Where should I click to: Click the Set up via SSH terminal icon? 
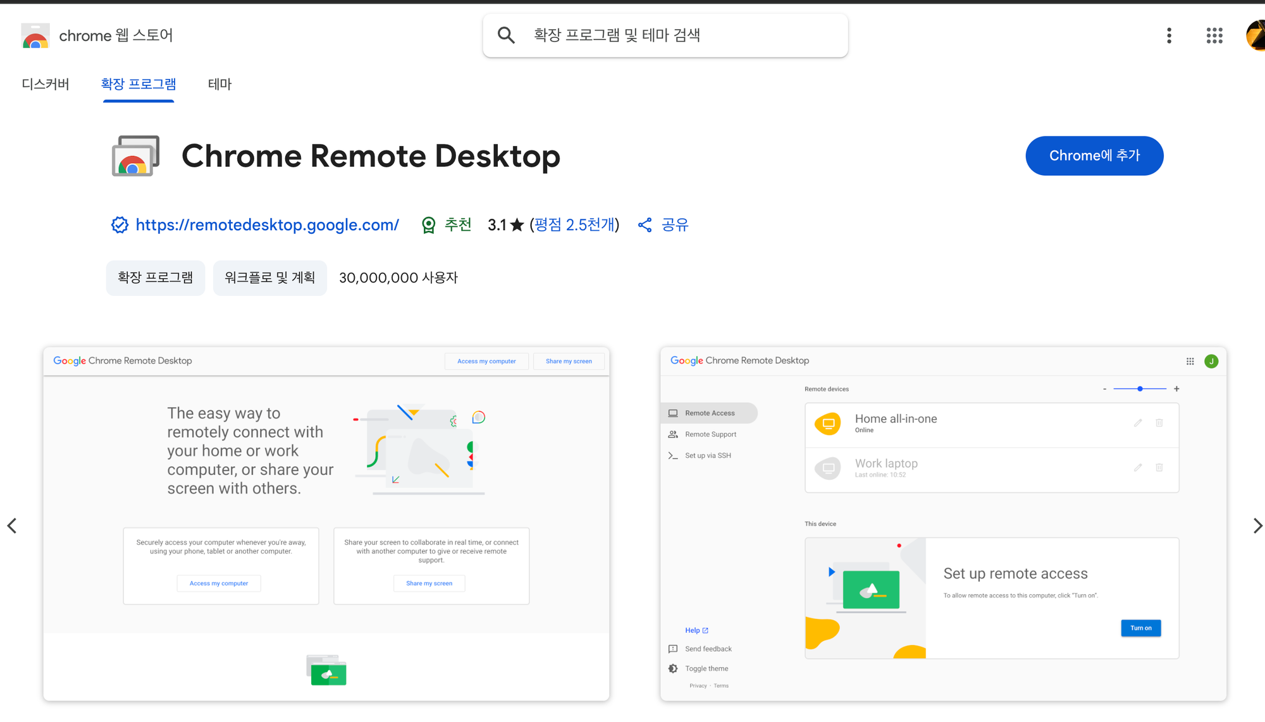tap(673, 456)
